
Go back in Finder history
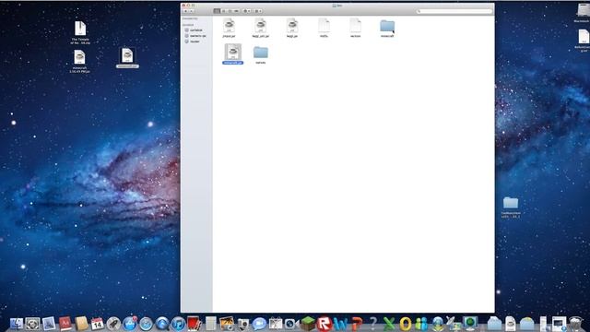click(185, 11)
